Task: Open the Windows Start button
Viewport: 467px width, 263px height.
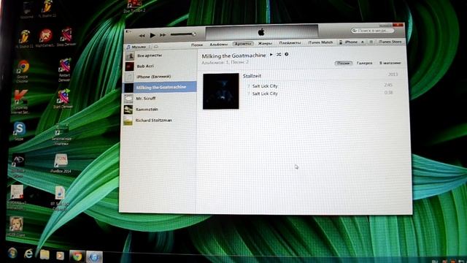Action: point(12,254)
